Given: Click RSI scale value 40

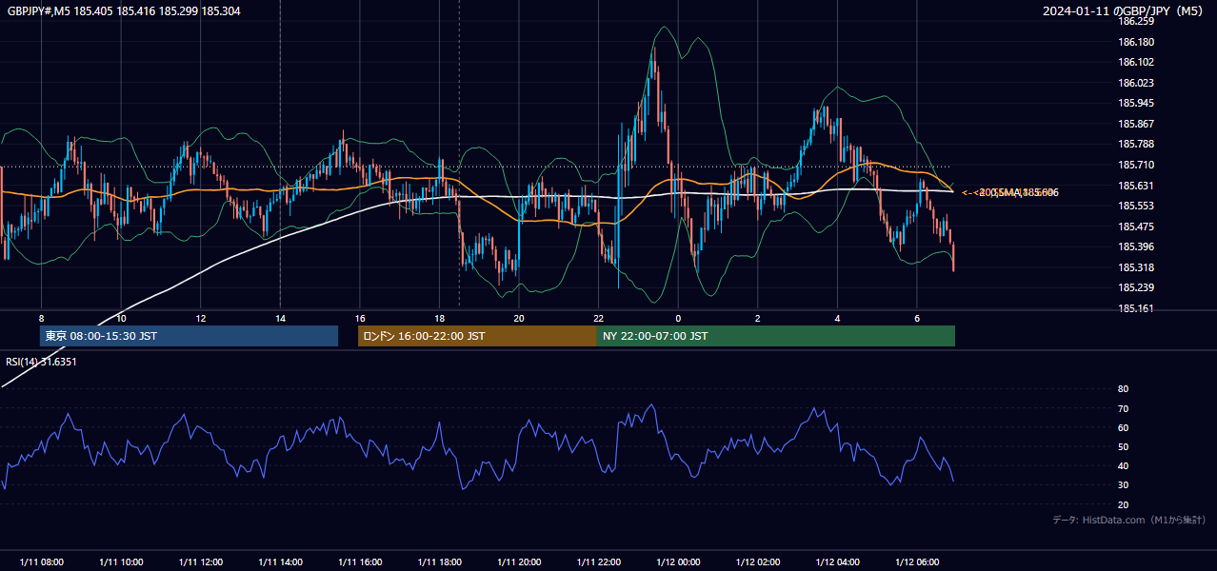Looking at the screenshot, I should (1123, 466).
